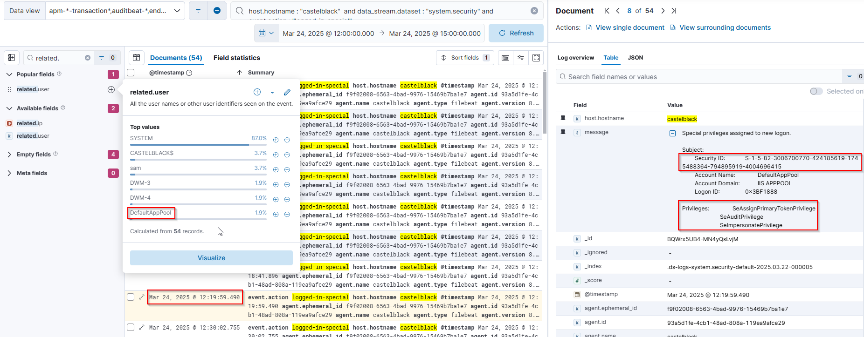Unpin the message field

[x=563, y=133]
